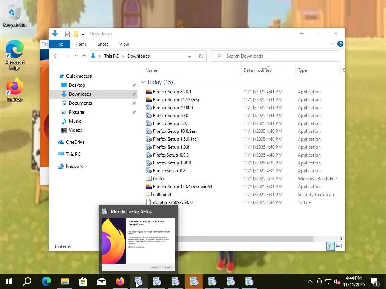
Task: Expand address bar history dropdown
Action: pos(190,56)
